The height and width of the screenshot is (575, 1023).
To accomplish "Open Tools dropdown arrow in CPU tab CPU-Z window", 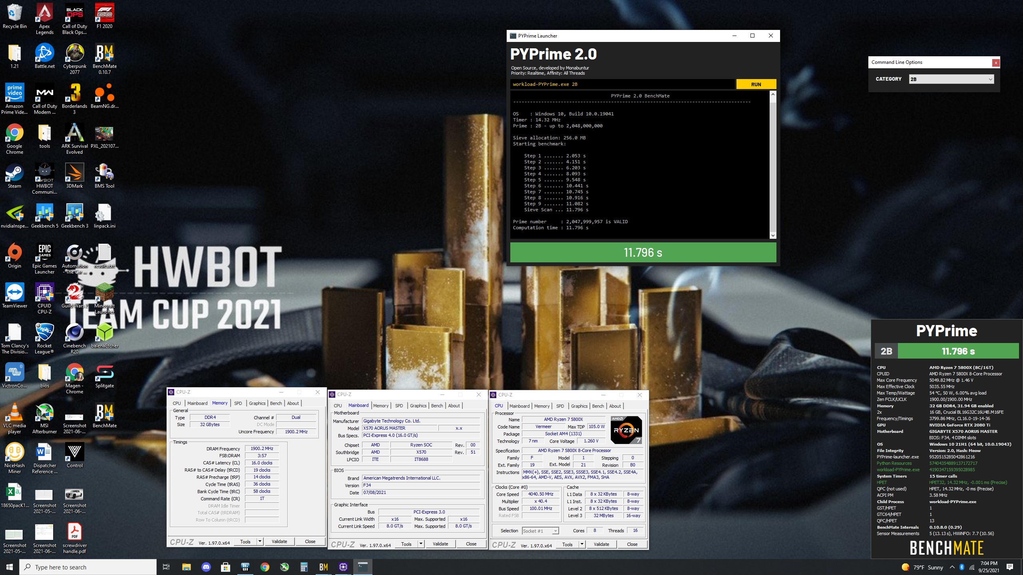I will 582,544.
